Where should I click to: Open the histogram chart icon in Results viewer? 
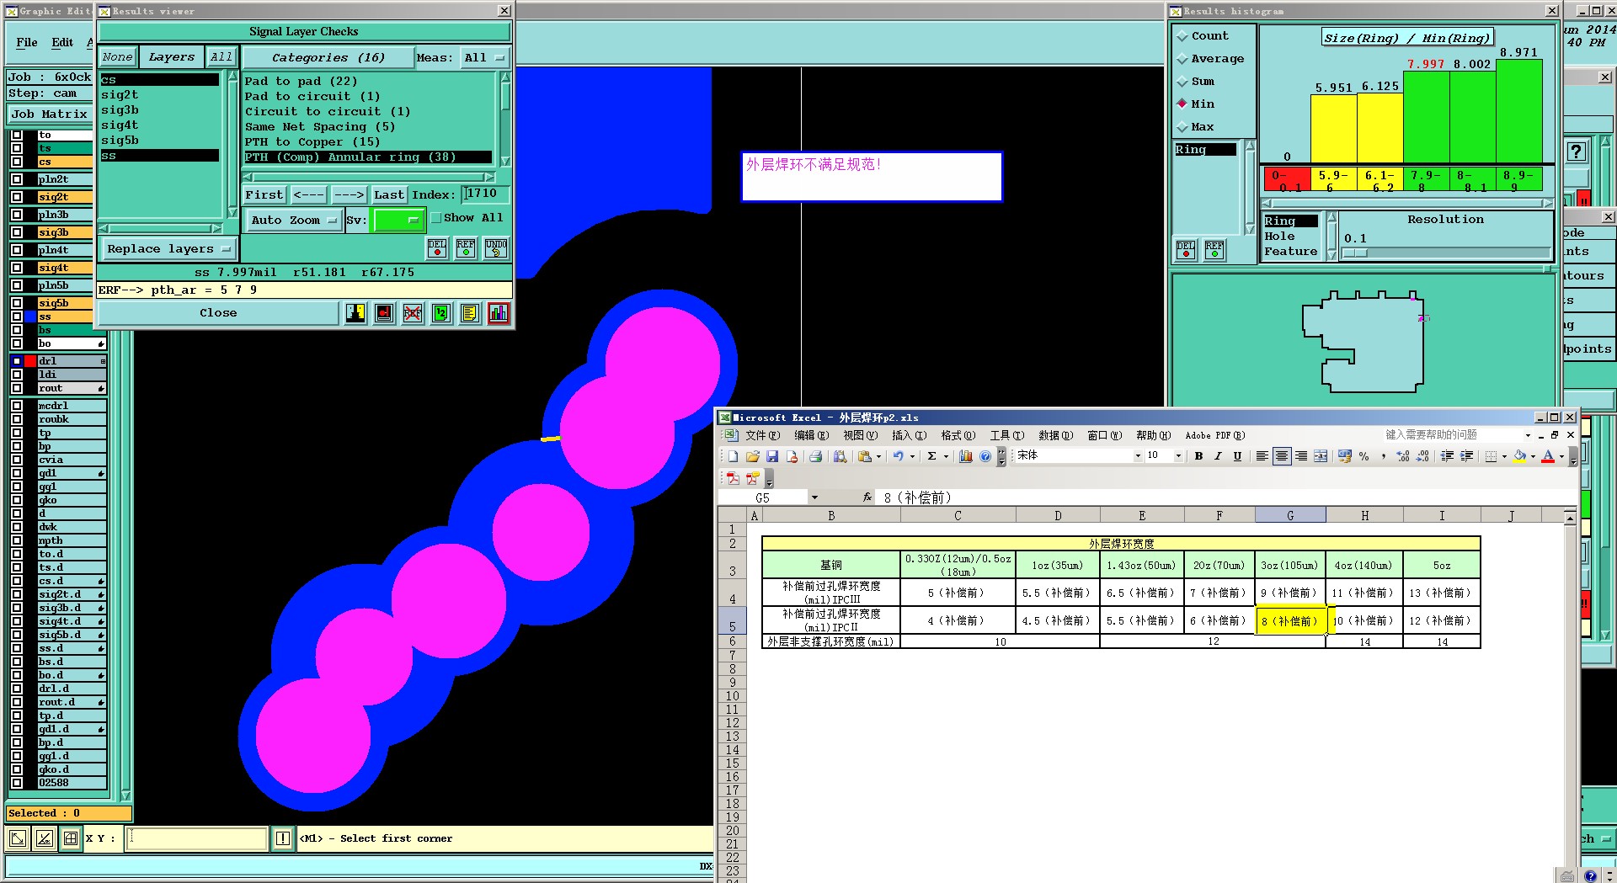click(x=498, y=313)
